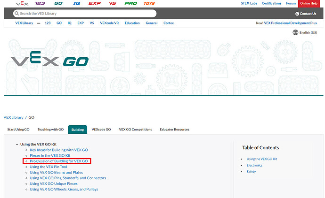
Task: Open the VEX PRO product logo
Action: coord(131,3)
